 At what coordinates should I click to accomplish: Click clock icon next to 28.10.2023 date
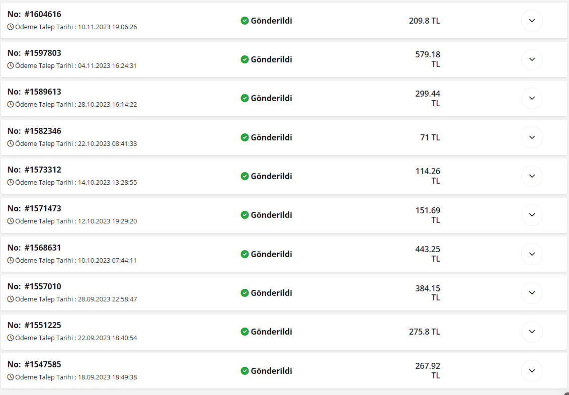point(11,104)
